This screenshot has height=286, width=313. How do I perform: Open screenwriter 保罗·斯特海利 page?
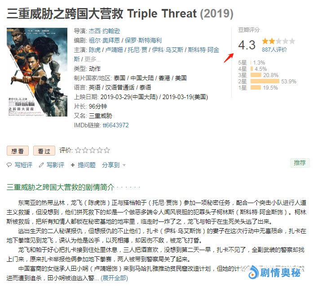pyautogui.click(x=143, y=40)
